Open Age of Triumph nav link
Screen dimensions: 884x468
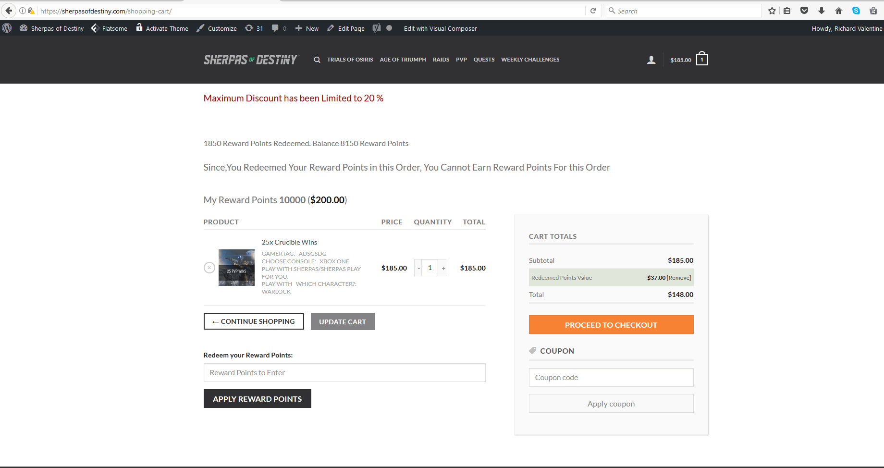(x=403, y=60)
